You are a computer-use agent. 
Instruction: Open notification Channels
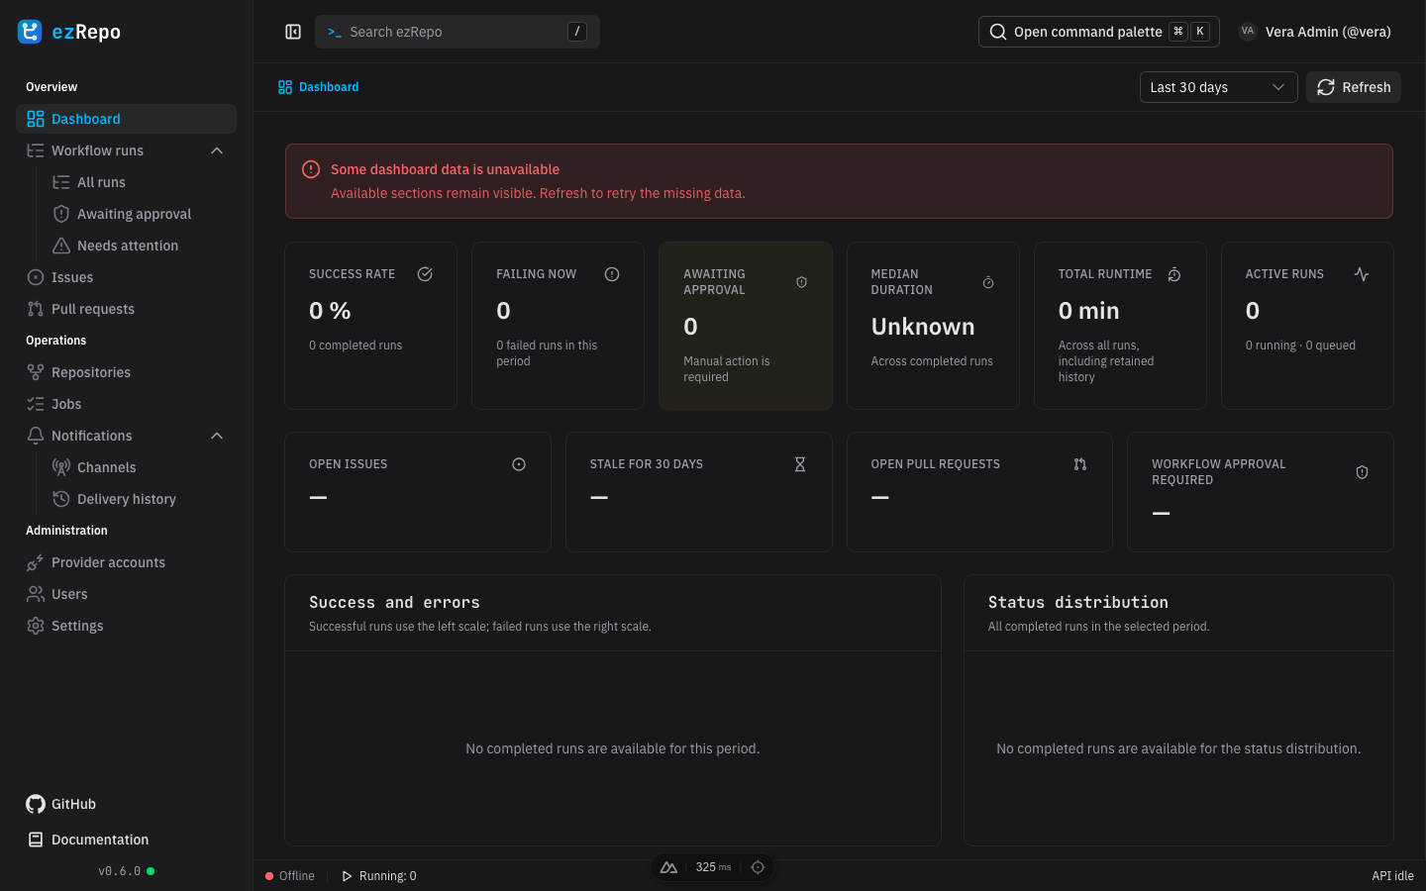[x=139, y=467]
